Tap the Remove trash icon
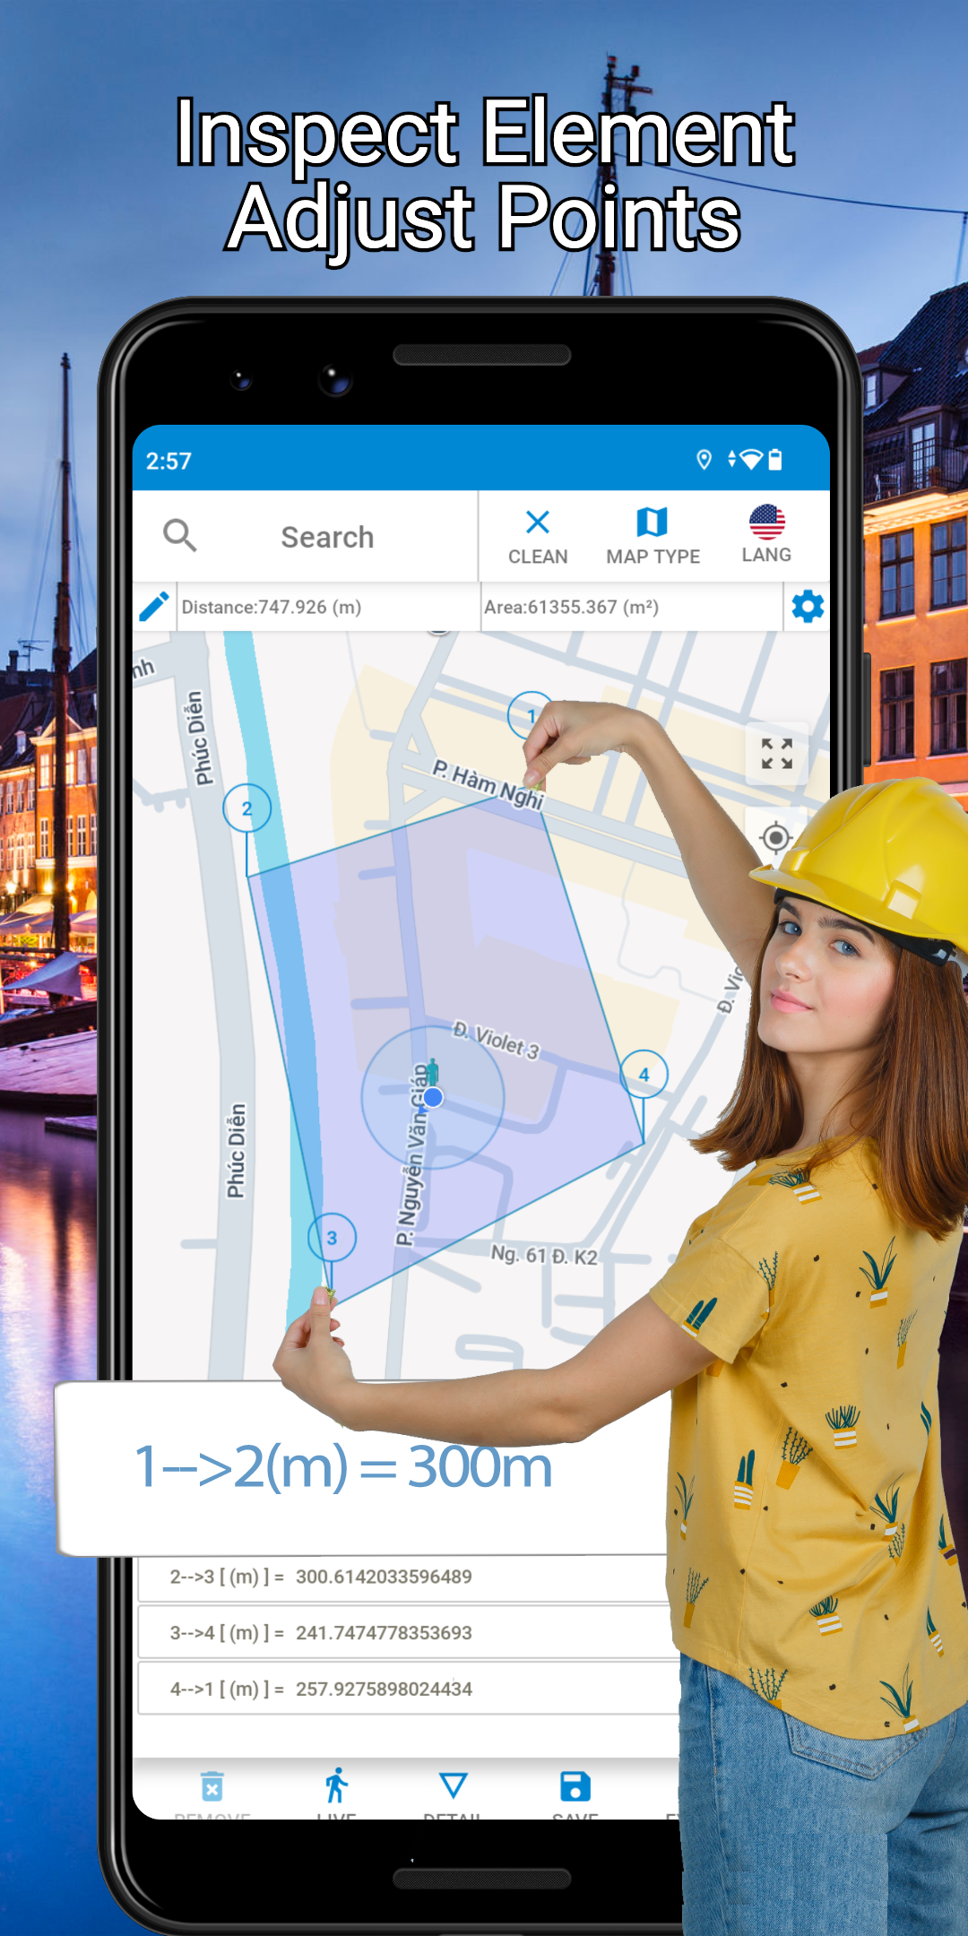968x1936 pixels. click(212, 1789)
